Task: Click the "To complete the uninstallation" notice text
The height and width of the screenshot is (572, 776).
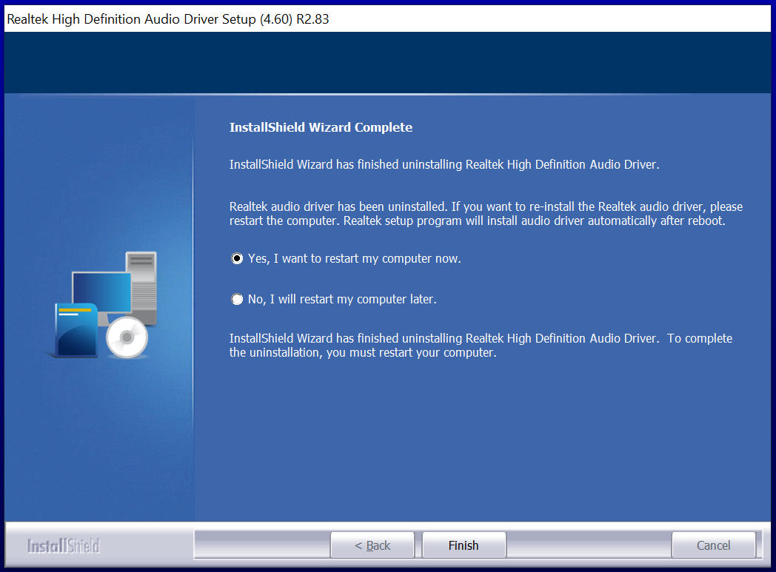Action: (x=481, y=346)
